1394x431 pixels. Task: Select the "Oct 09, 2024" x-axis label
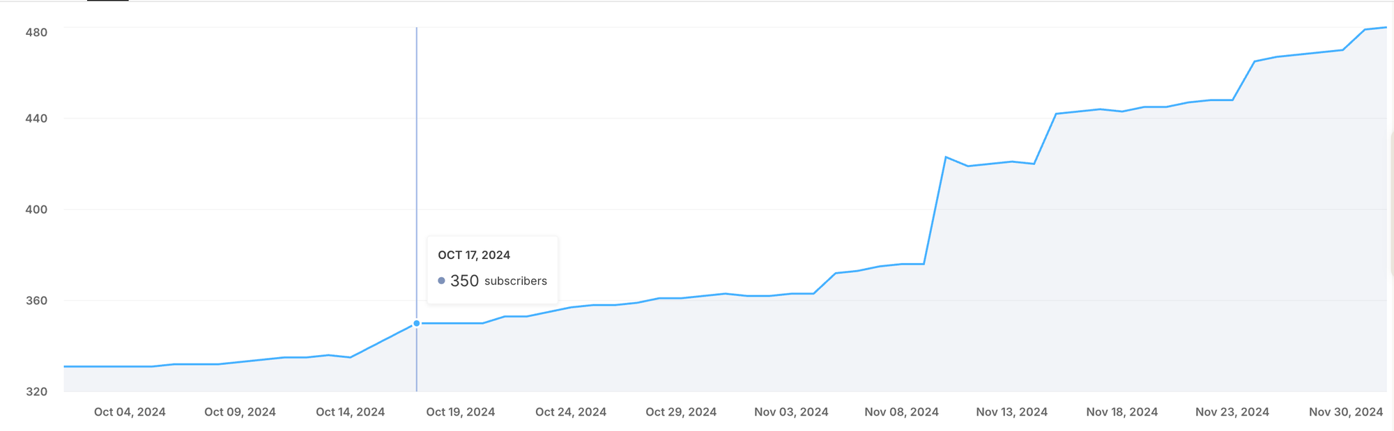[240, 412]
